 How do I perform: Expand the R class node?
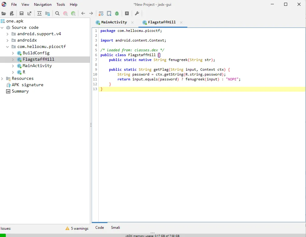pyautogui.click(x=13, y=72)
